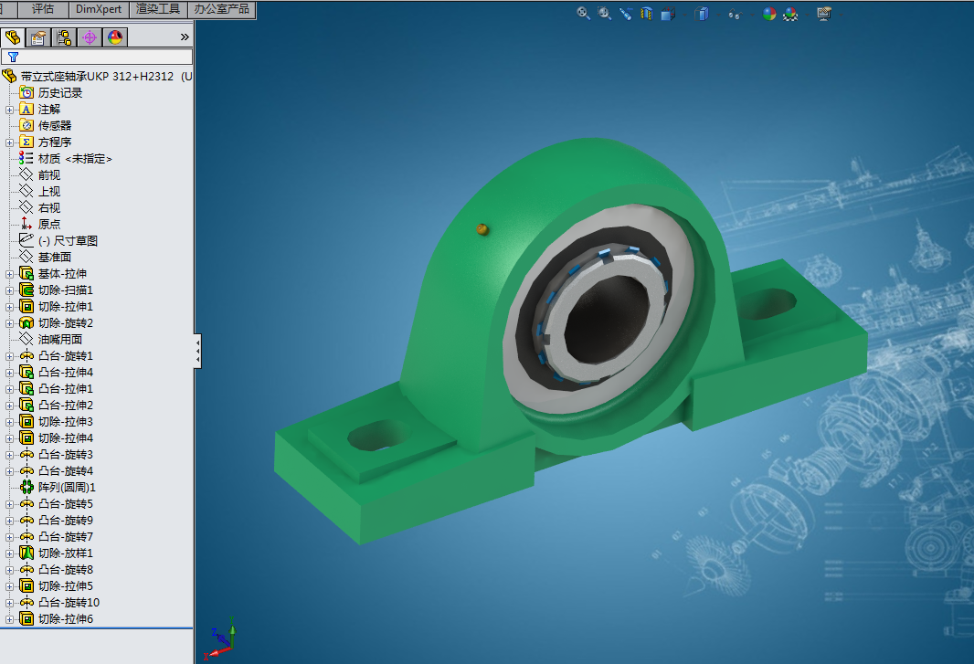Switch to the DimXpert tab
This screenshot has height=664, width=974.
coord(99,9)
